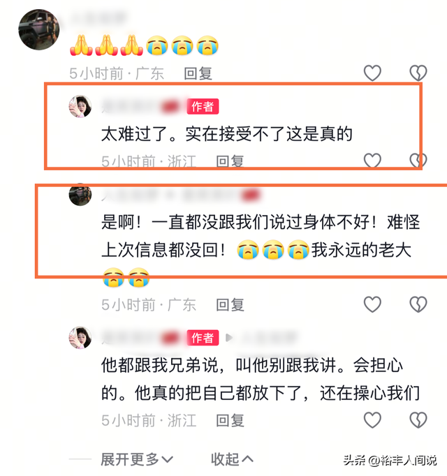The height and width of the screenshot is (476, 447).
Task: Open the author's avatar beside 太难过了
Action: pos(80,106)
